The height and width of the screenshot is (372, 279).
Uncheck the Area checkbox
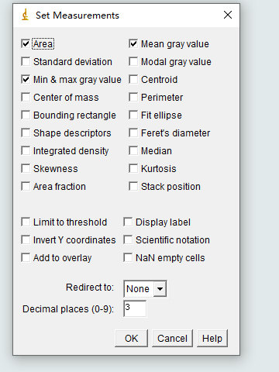click(x=26, y=43)
